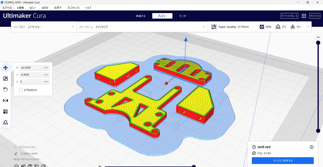Select the Mirror tool

5,100
